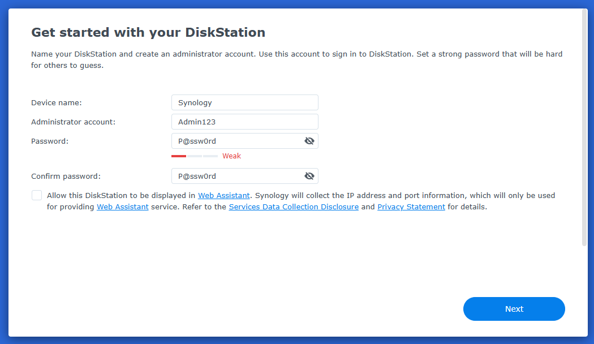
Task: Show the Confirm password text via eye icon
Action: [309, 176]
